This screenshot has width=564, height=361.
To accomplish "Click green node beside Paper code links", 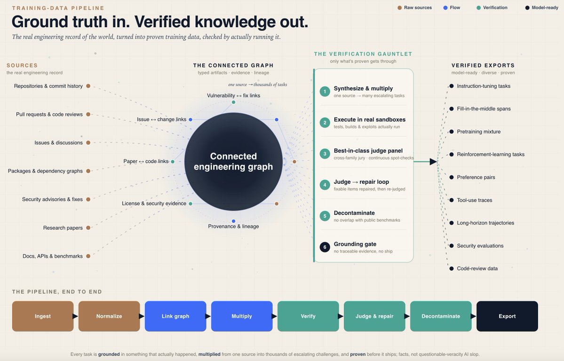I will (173, 161).
